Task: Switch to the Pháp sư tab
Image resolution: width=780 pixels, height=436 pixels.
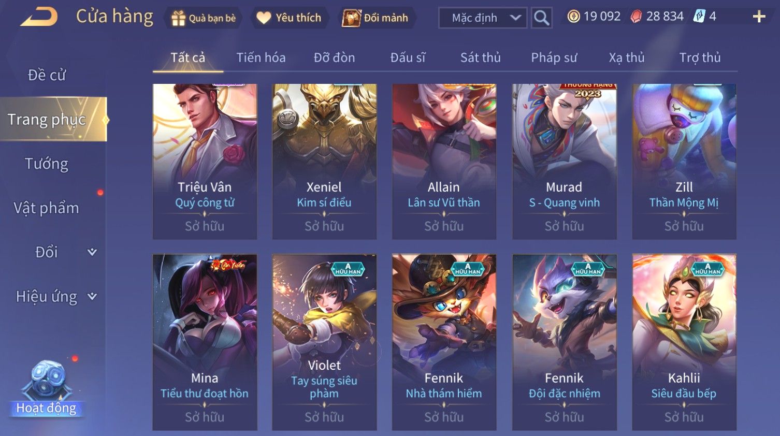Action: coord(554,57)
